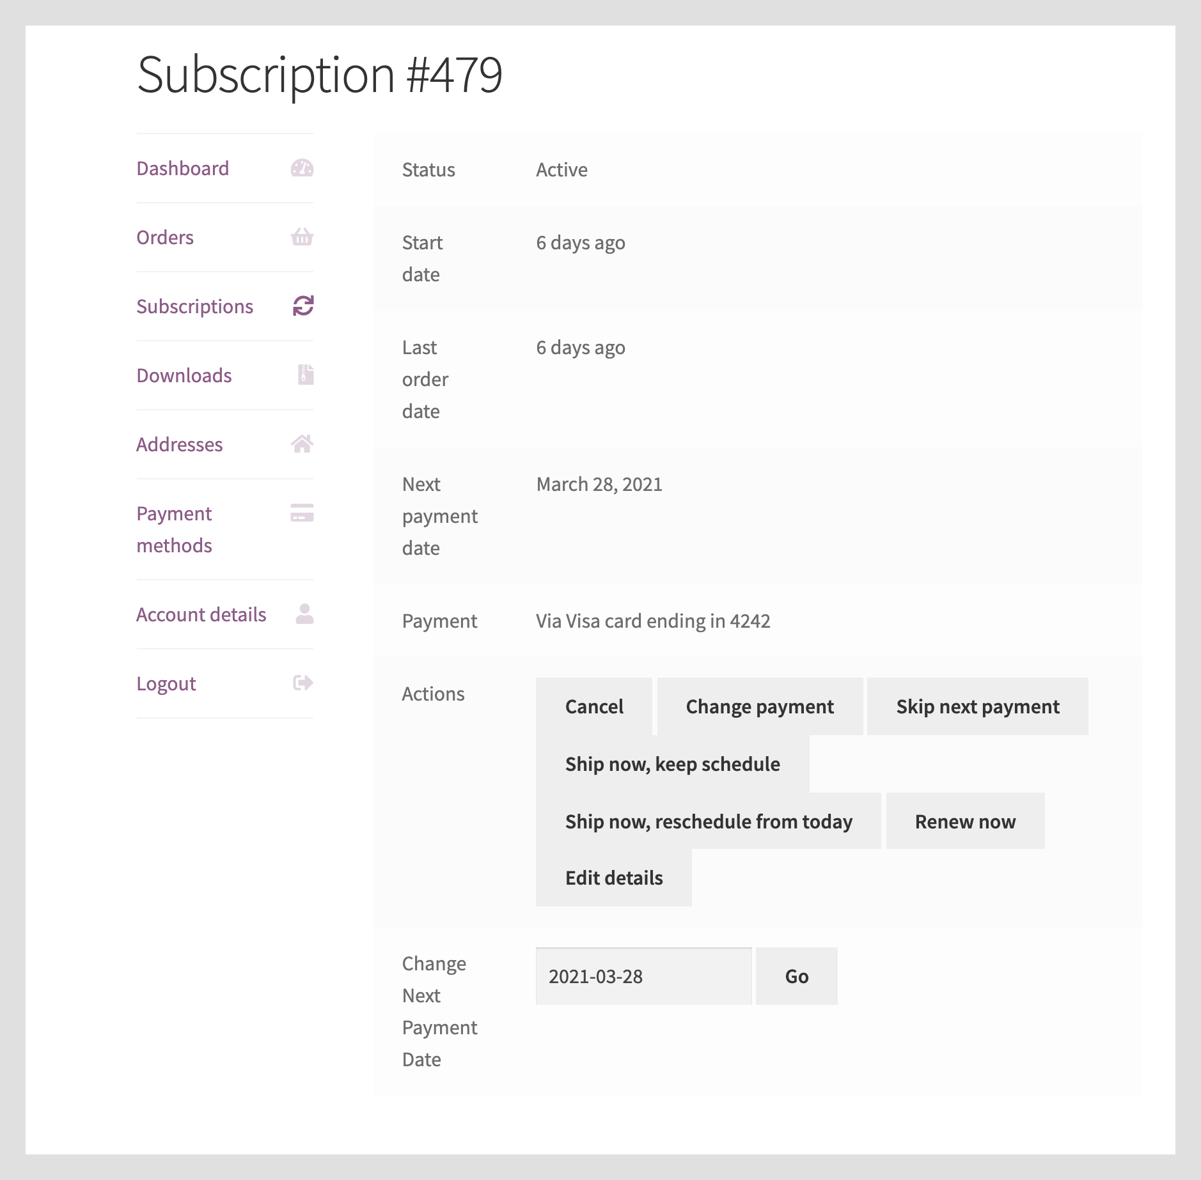Click the Downloads file icon
The width and height of the screenshot is (1201, 1180).
pyautogui.click(x=306, y=375)
